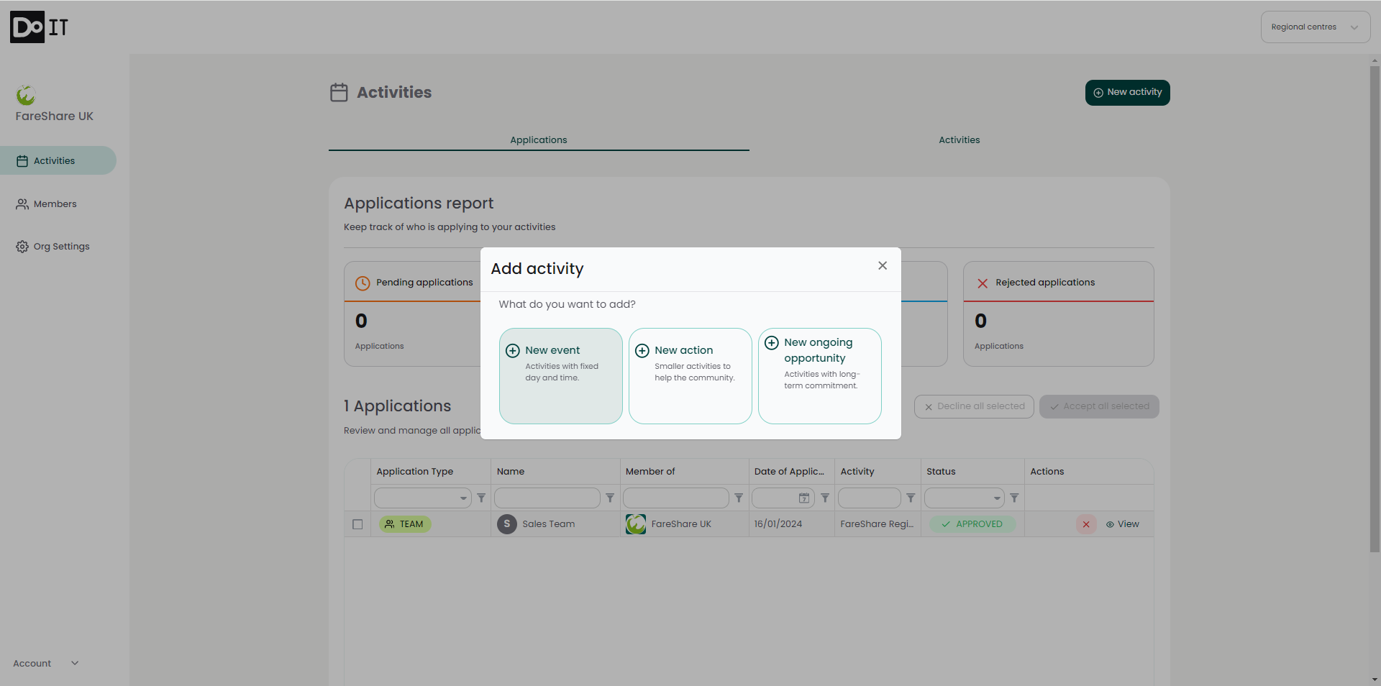1381x686 pixels.
Task: Click filter icon for Member of column
Action: pyautogui.click(x=739, y=498)
